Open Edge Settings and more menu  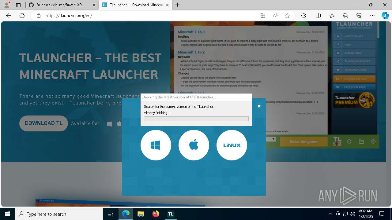pos(372,16)
